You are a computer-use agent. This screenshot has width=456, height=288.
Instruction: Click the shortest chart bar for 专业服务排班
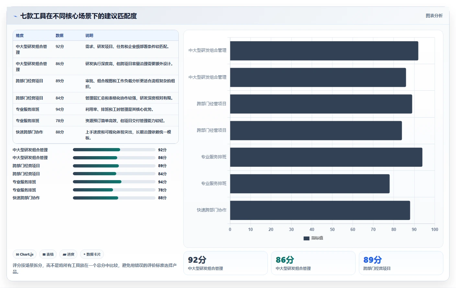click(310, 184)
